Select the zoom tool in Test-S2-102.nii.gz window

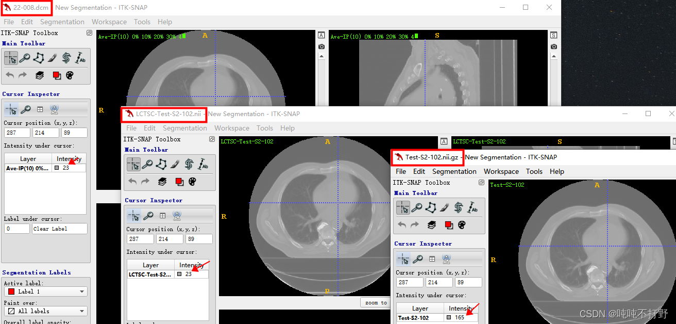[416, 207]
